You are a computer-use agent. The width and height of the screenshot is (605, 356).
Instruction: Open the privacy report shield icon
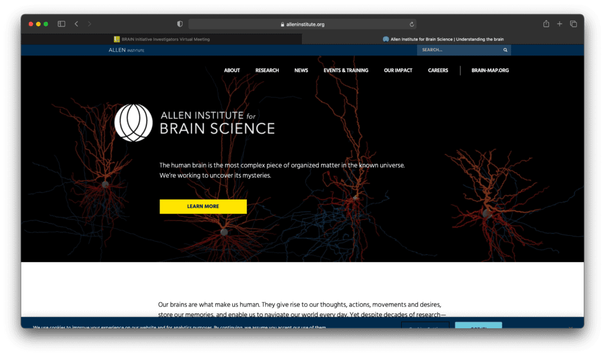coord(180,24)
